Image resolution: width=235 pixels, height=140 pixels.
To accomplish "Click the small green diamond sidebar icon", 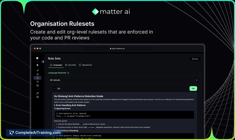I will pos(38,65).
